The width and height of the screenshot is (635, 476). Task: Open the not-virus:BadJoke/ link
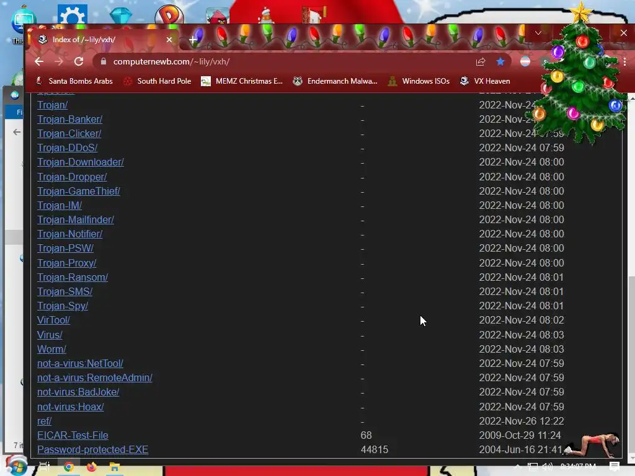pos(78,392)
